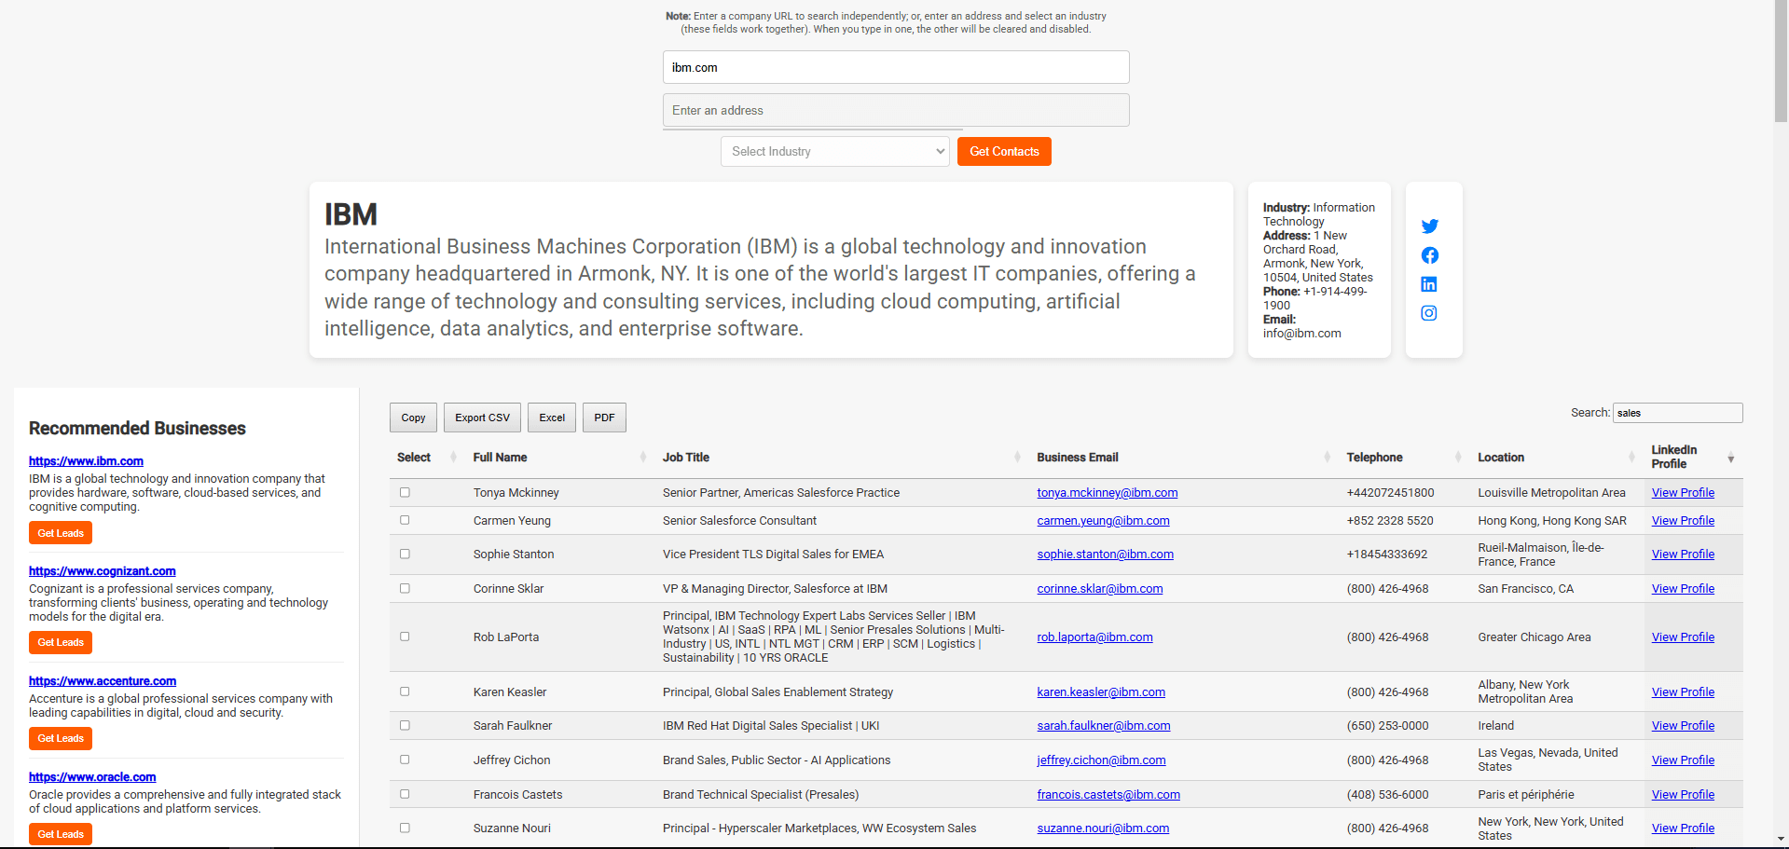Select Rob LaPorta's checkbox
Viewport: 1789px width, 849px height.
[405, 637]
